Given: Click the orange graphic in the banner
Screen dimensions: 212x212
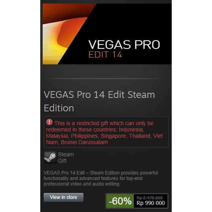Looking at the screenshot, I should point(66,34).
